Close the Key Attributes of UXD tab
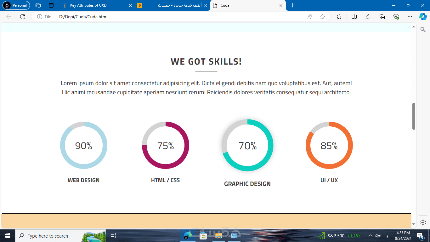Image resolution: width=430 pixels, height=242 pixels. (x=130, y=5)
